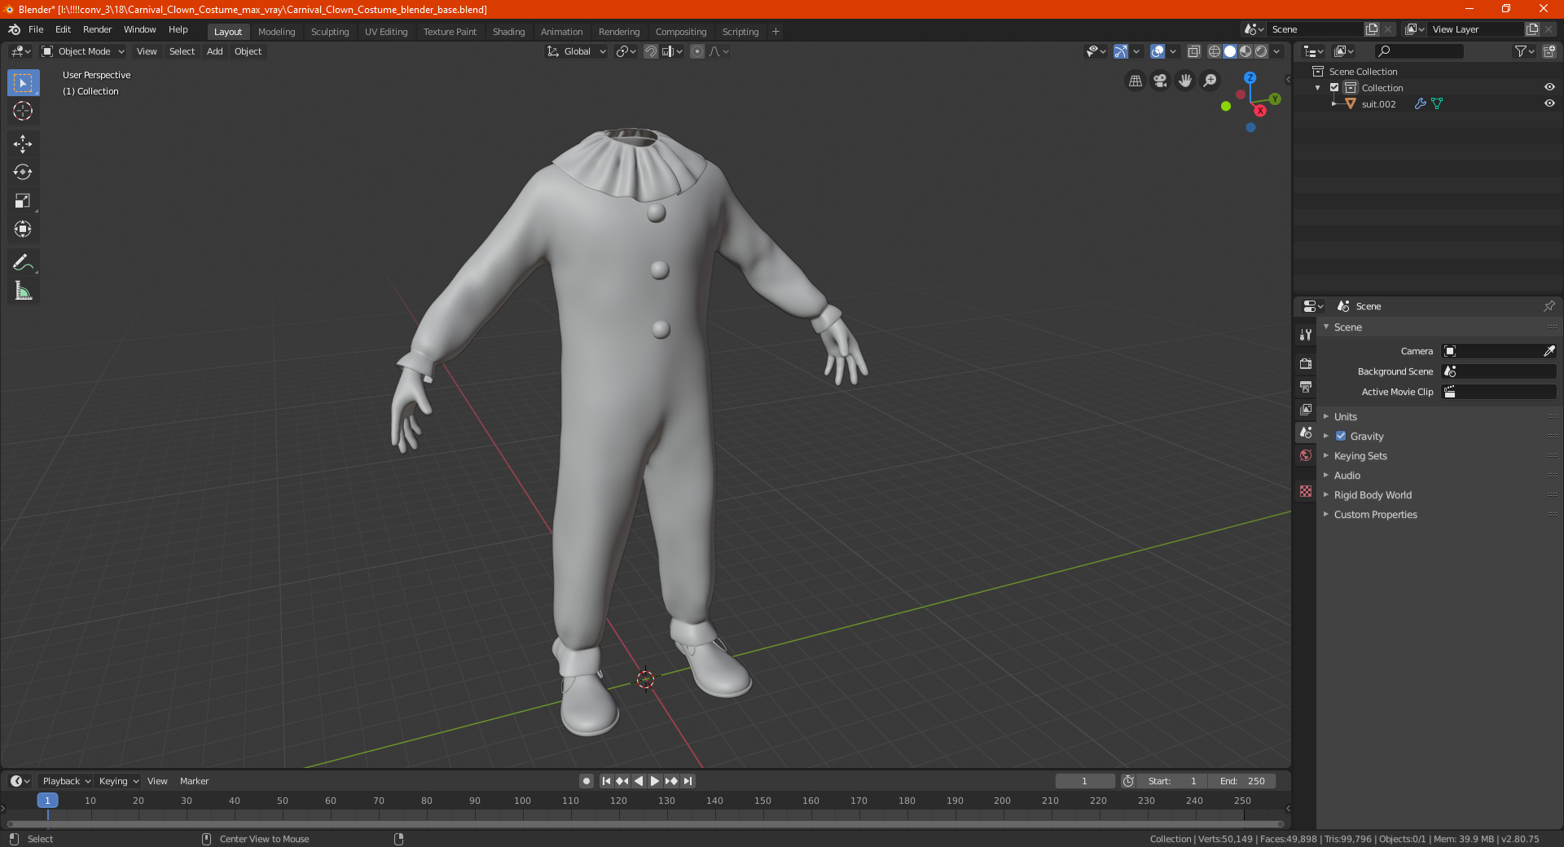Toggle viewport gizmos icon

pos(1121,51)
